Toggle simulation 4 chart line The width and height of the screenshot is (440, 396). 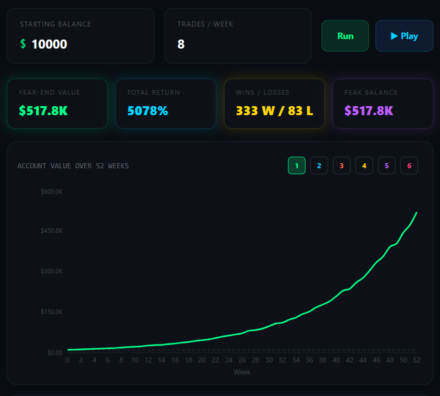364,166
